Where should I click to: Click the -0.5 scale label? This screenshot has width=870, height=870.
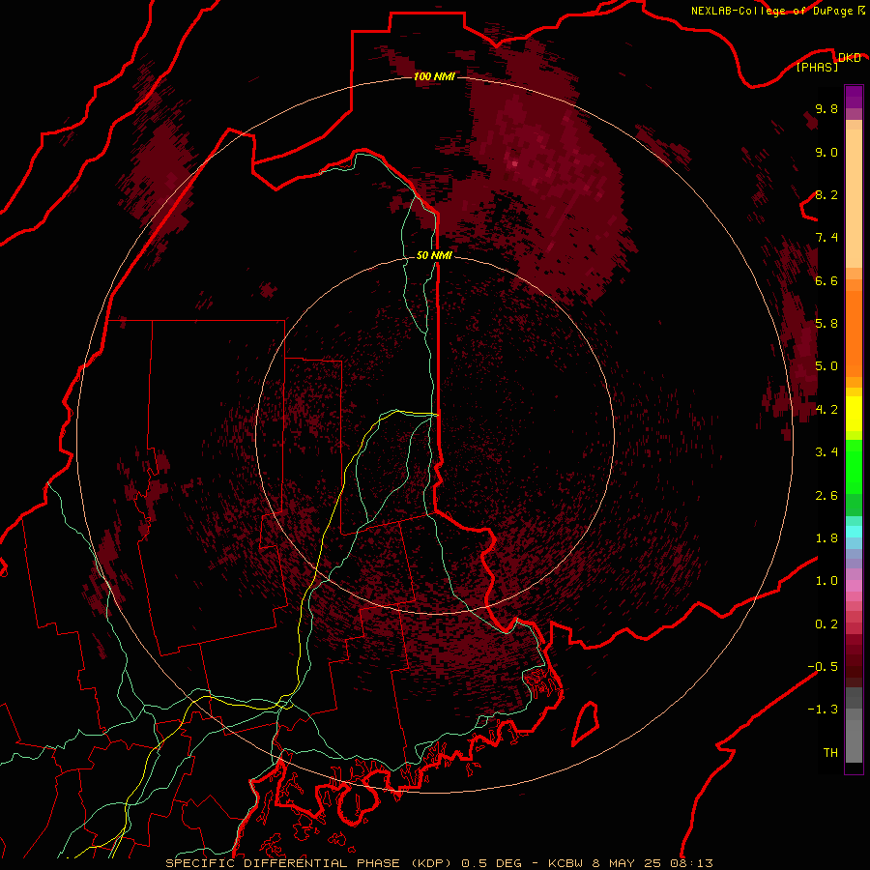click(x=823, y=667)
